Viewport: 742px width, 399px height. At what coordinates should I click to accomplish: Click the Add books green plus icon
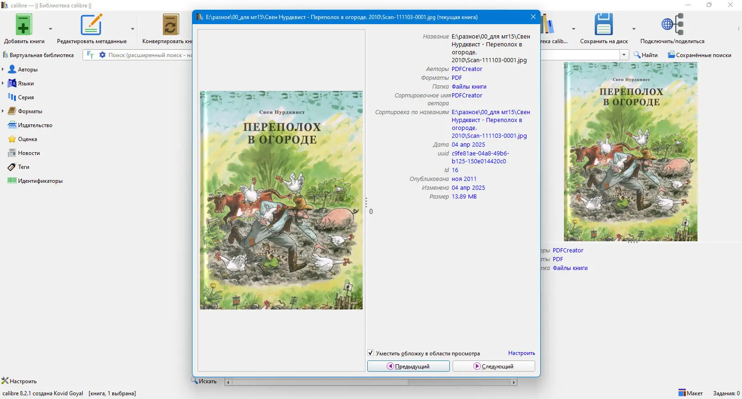tap(24, 25)
